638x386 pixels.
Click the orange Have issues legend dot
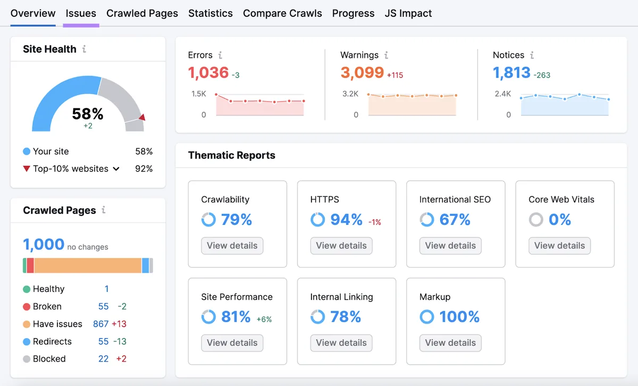(27, 324)
